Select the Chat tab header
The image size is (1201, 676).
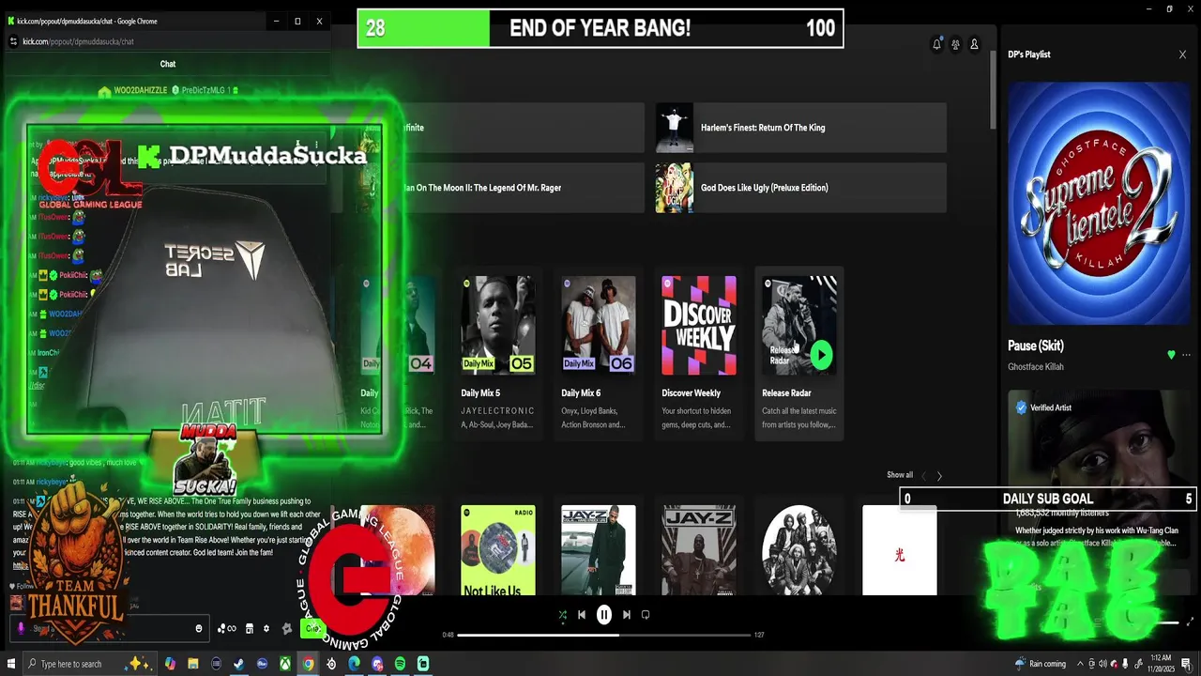coord(168,64)
